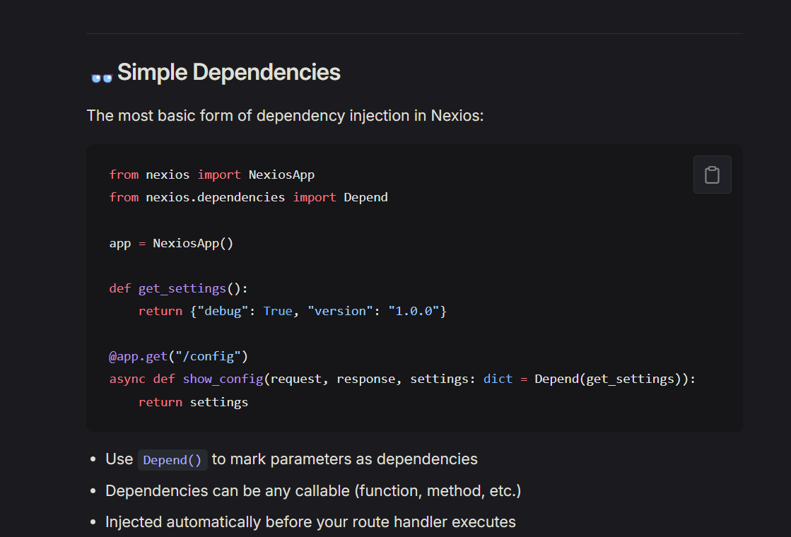The image size is (791, 537).
Task: Click the inline Depend() code snippet
Action: pyautogui.click(x=172, y=460)
